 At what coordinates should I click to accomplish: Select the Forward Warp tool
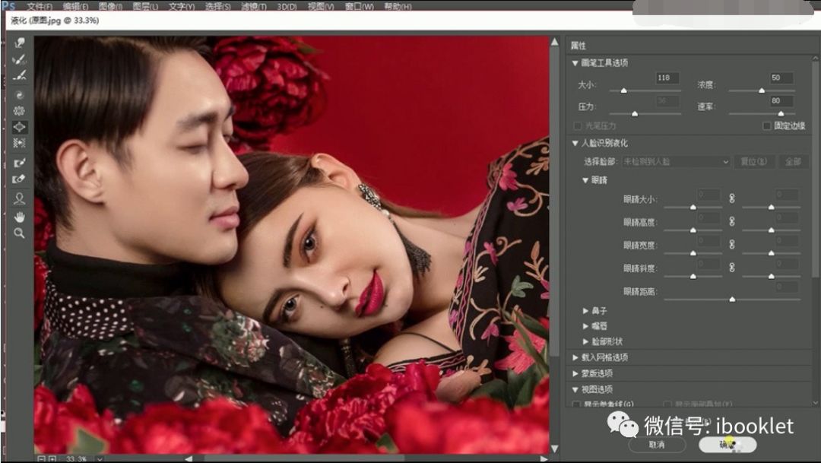19,45
